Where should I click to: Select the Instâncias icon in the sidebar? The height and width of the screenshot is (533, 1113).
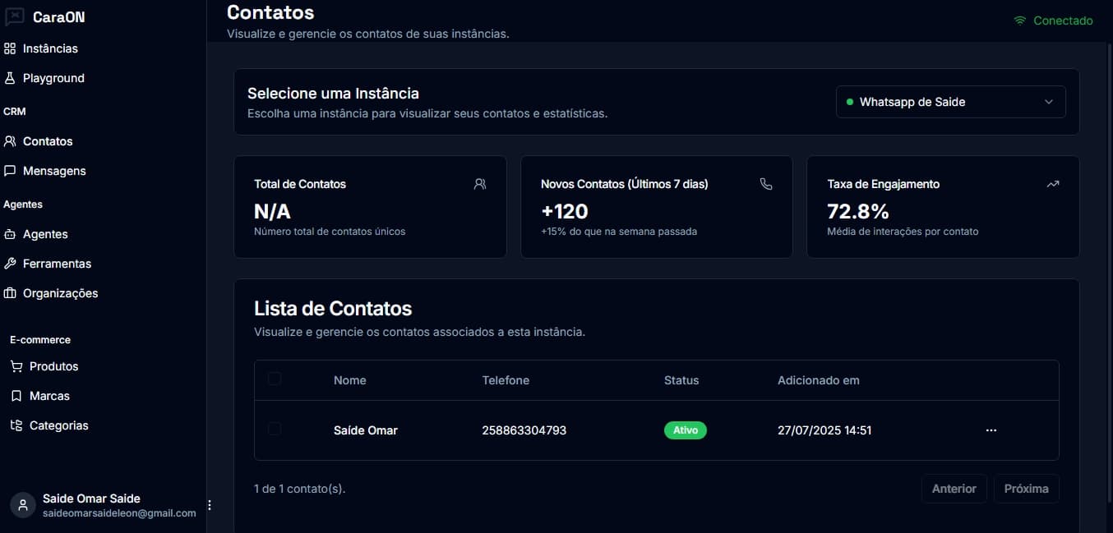12,48
